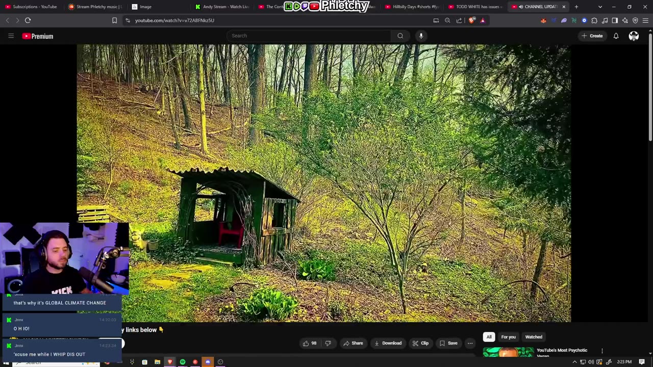Click the Download button
This screenshot has width=653, height=367.
coord(388,343)
